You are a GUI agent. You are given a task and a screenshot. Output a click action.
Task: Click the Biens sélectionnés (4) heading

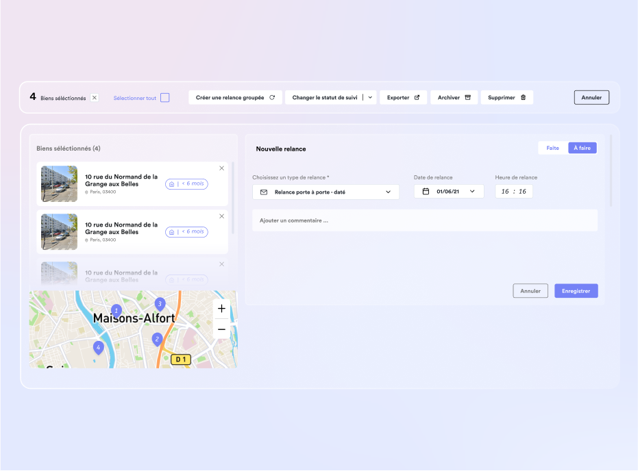tap(69, 149)
